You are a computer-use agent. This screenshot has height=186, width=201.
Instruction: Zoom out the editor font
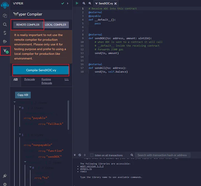84,3
